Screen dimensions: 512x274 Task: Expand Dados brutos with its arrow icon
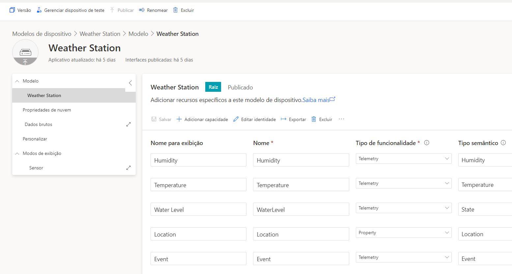tap(128, 124)
